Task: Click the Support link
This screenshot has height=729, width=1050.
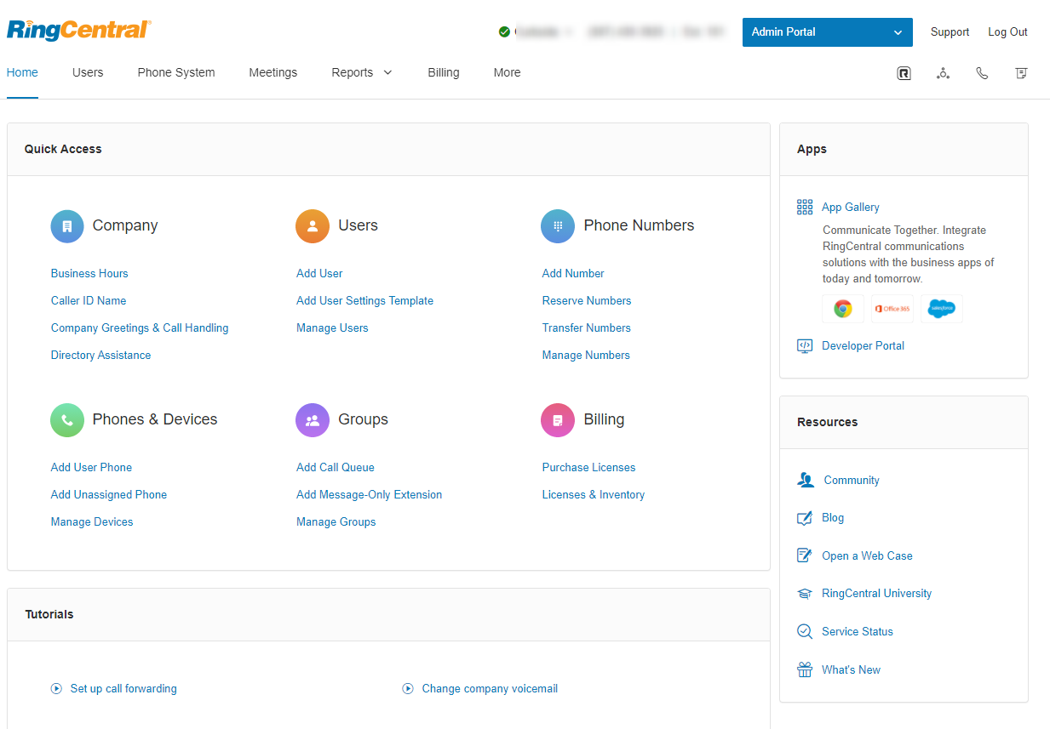Action: pyautogui.click(x=950, y=32)
